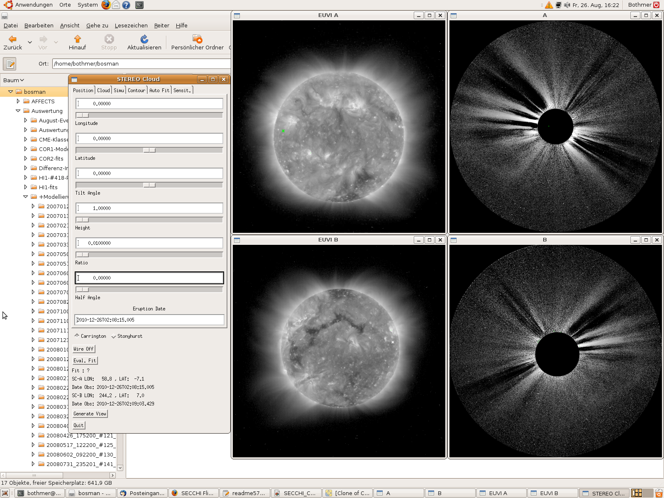The height and width of the screenshot is (498, 664).
Task: Switch to the Contour tab
Action: coord(137,90)
